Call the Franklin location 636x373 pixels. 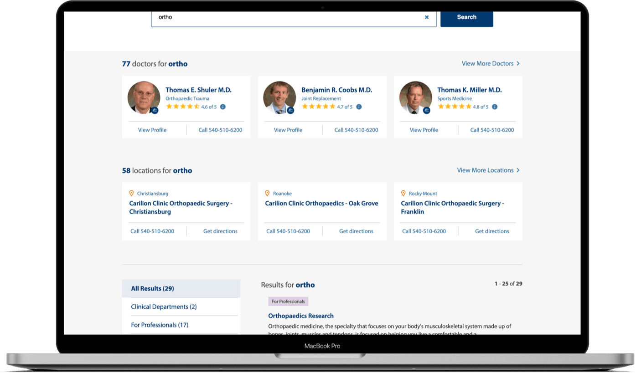(x=424, y=231)
